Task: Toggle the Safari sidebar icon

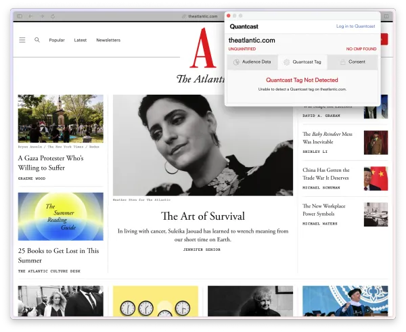Action: click(20, 16)
